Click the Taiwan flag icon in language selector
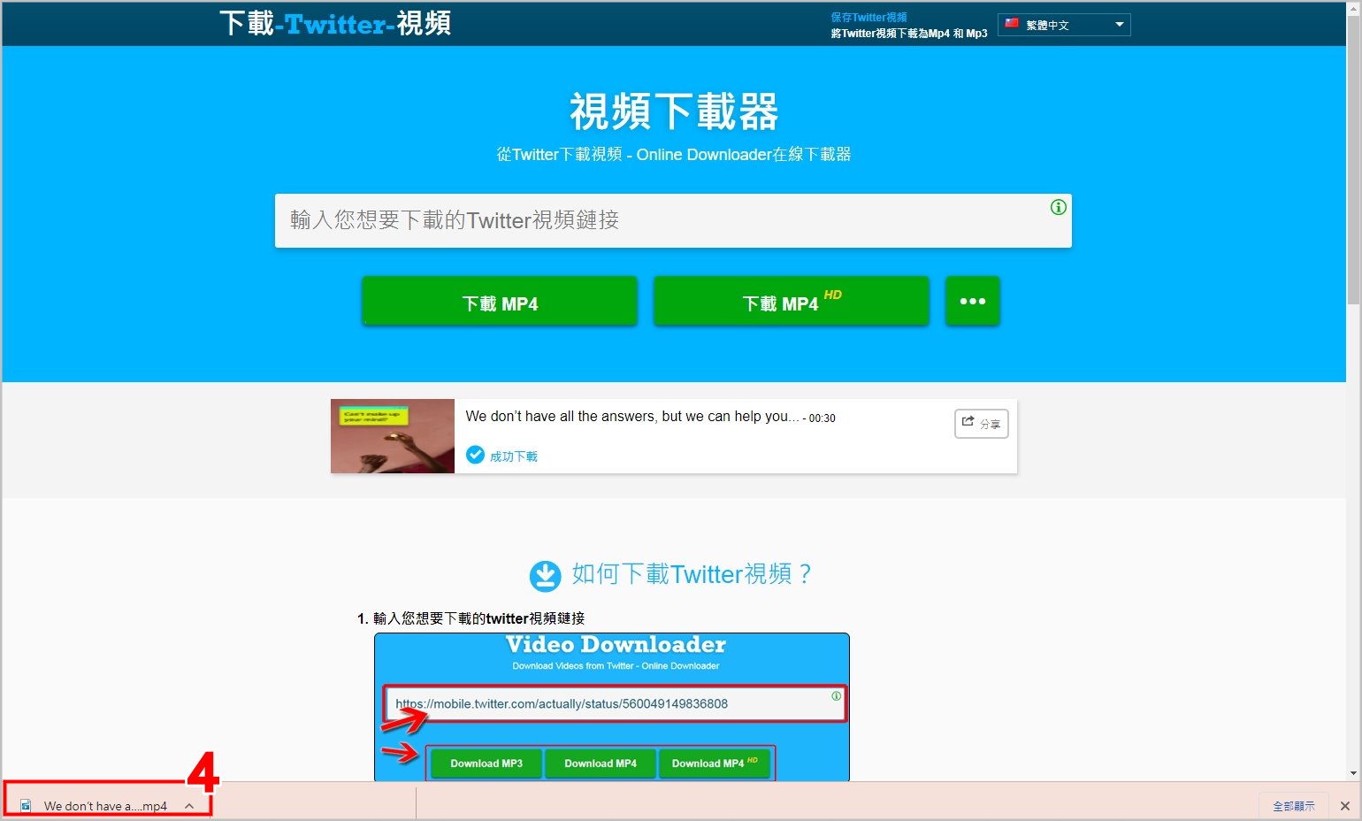 pos(1012,24)
